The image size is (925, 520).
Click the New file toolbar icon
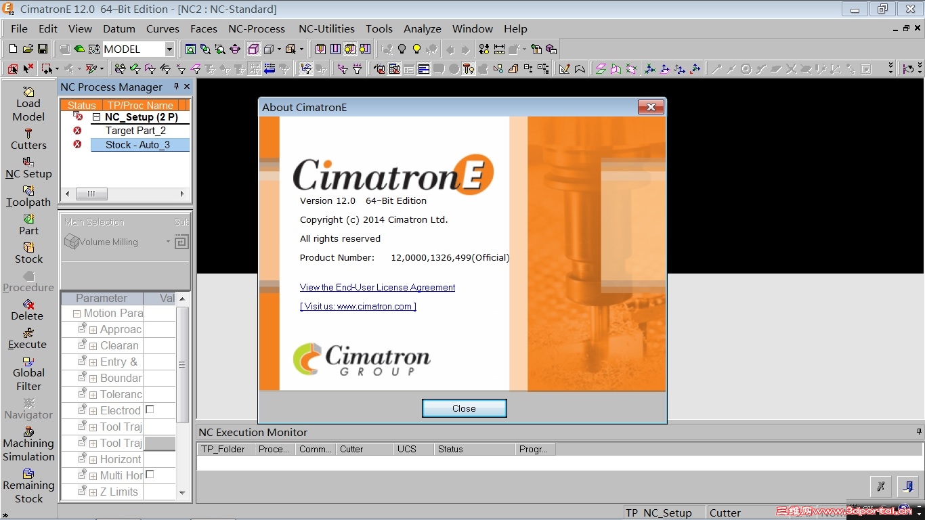coord(13,49)
